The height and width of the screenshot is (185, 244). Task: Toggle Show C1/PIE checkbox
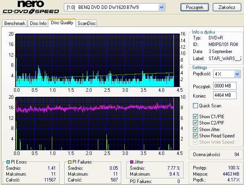195,117
